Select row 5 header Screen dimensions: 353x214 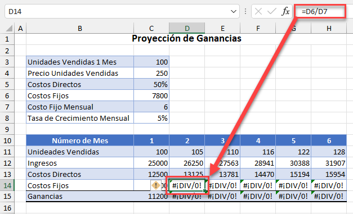click(x=7, y=84)
